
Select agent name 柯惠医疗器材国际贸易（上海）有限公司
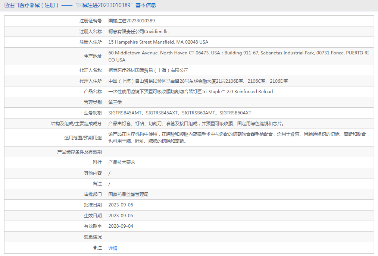coord(148,70)
